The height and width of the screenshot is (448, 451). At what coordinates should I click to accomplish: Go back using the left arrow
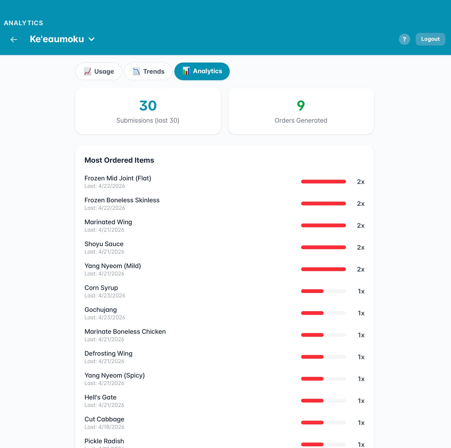[x=14, y=39]
